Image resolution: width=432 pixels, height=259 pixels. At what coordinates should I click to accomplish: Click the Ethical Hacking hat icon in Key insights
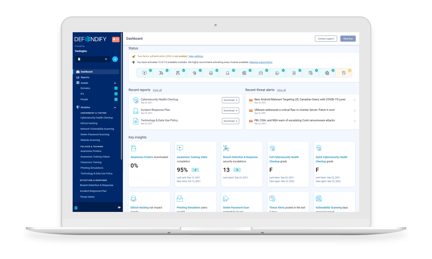click(x=134, y=199)
